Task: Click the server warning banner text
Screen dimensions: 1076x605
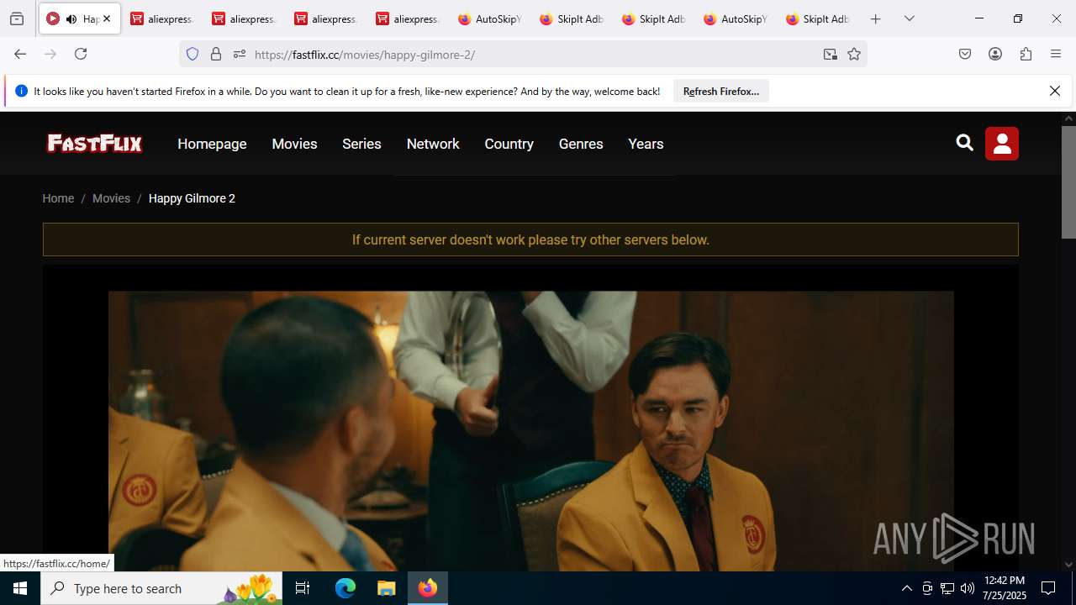Action: 530,239
